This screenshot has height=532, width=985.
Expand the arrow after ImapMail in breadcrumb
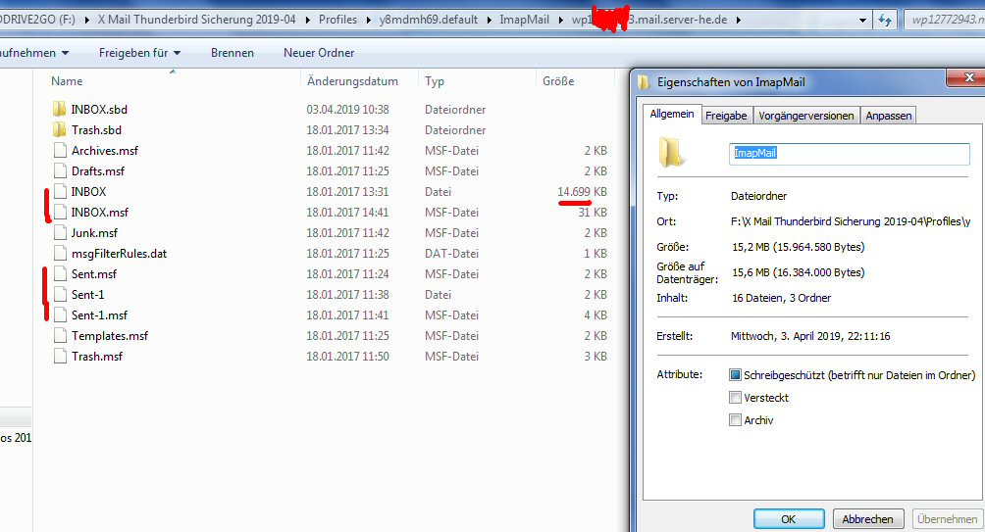click(x=560, y=20)
